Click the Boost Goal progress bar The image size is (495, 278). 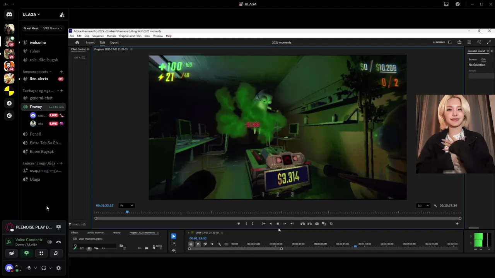pyautogui.click(x=43, y=28)
